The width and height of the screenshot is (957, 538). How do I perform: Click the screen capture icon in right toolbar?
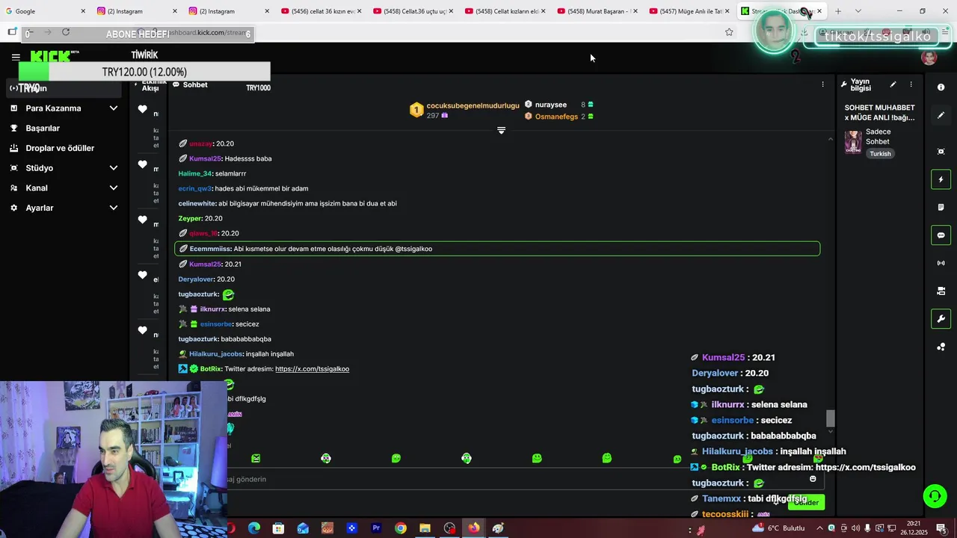pyautogui.click(x=941, y=152)
